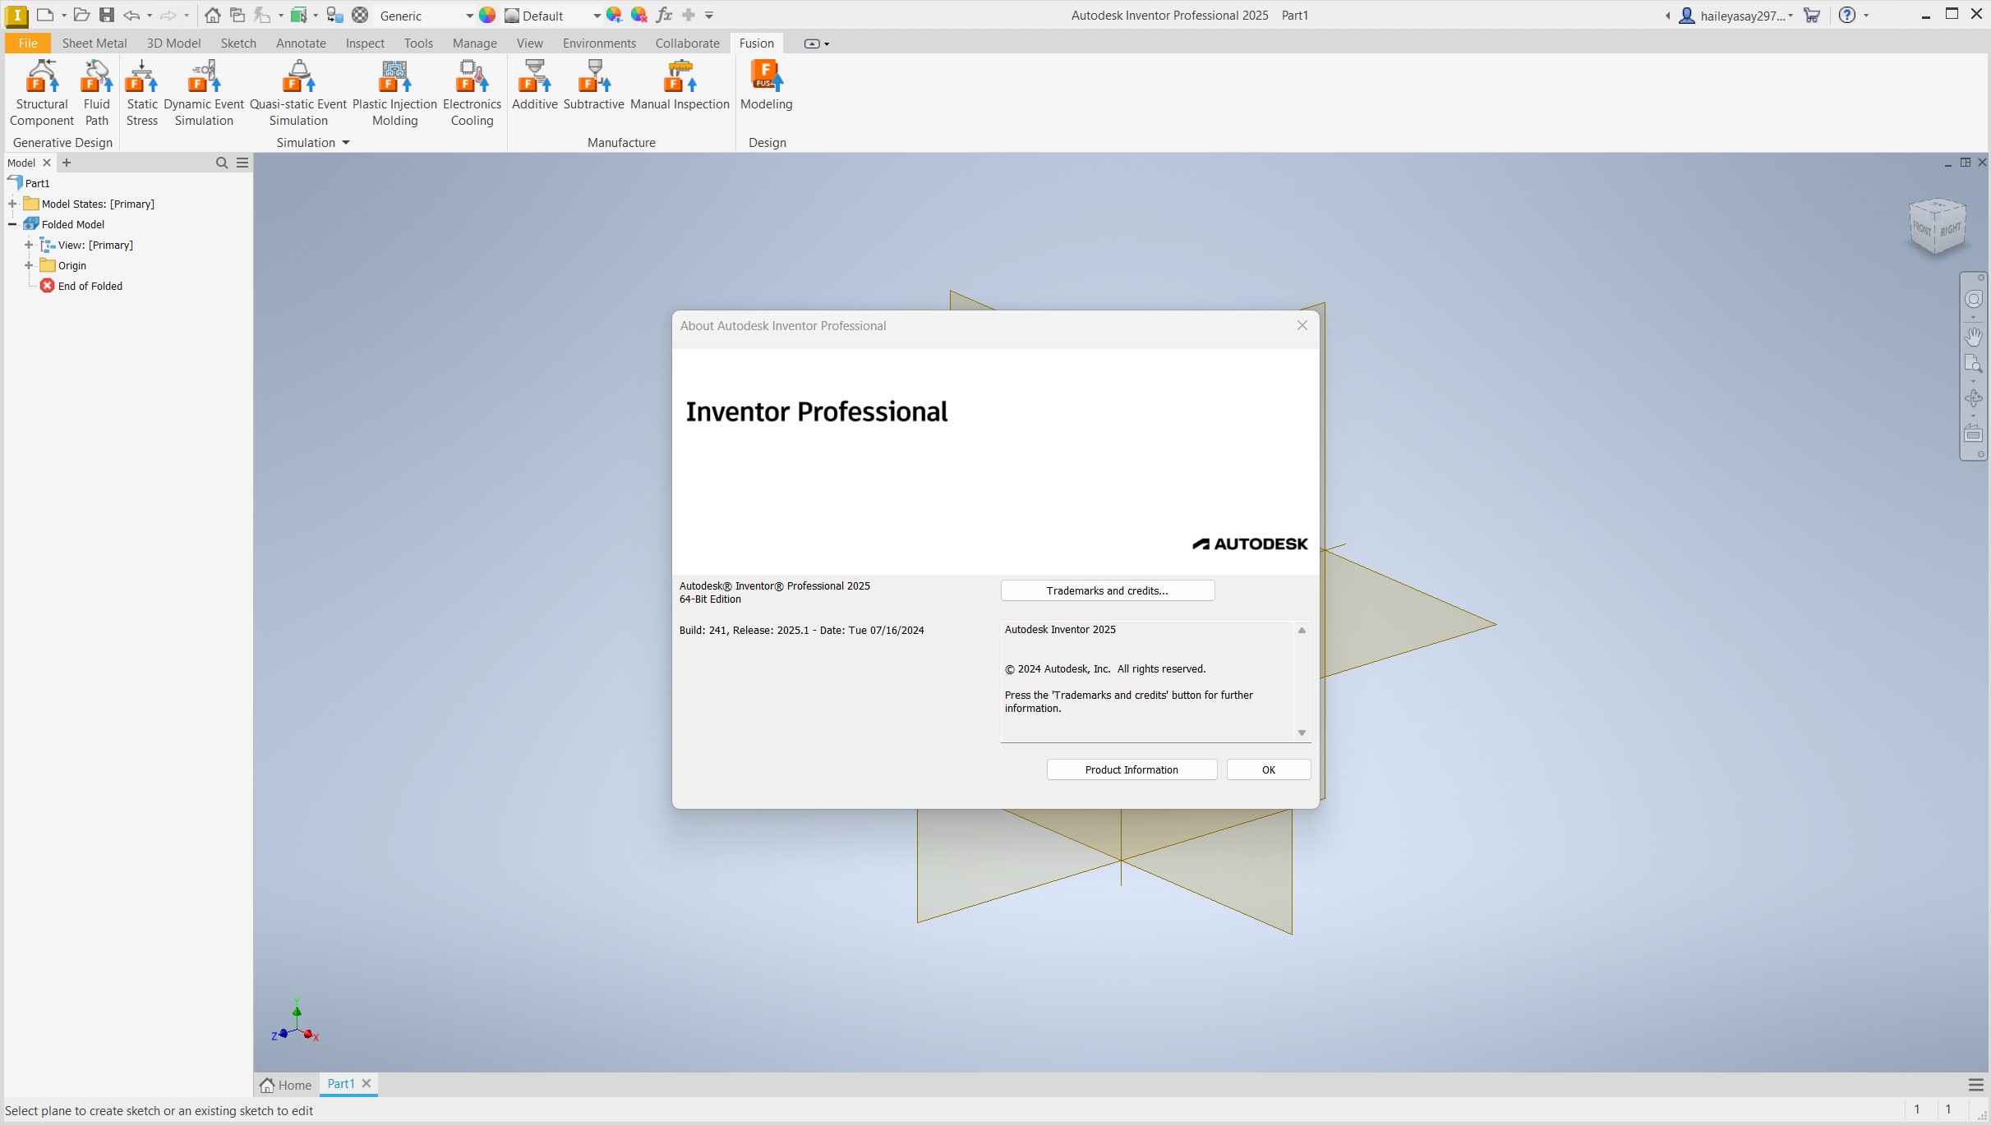Switch to the Sheet Metal tab

94,43
